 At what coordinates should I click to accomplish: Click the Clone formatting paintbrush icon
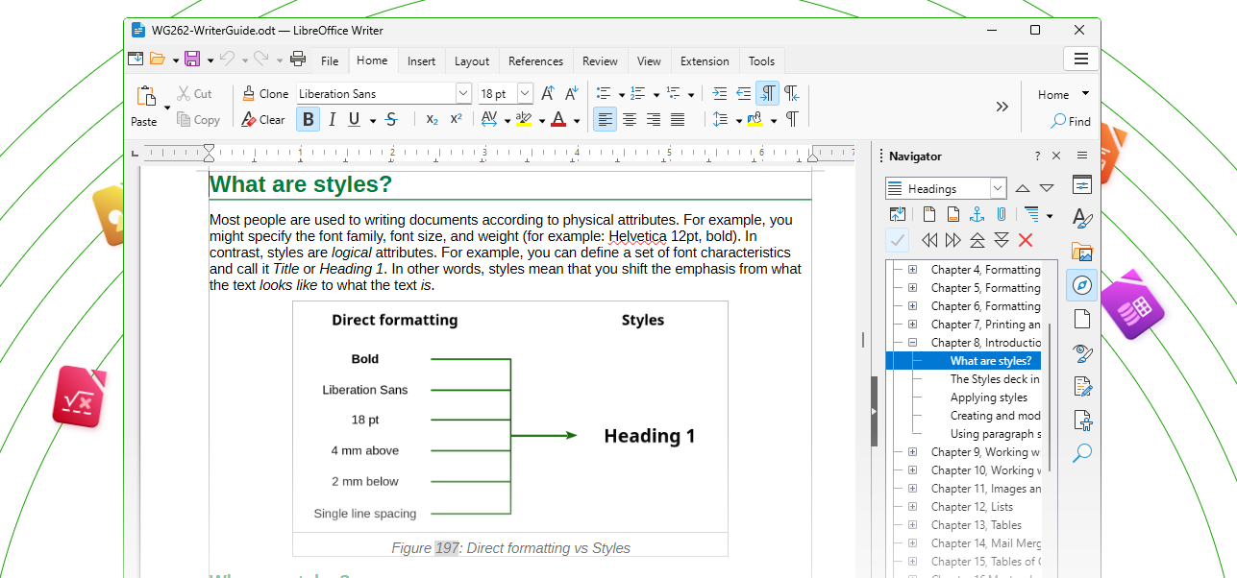[249, 94]
